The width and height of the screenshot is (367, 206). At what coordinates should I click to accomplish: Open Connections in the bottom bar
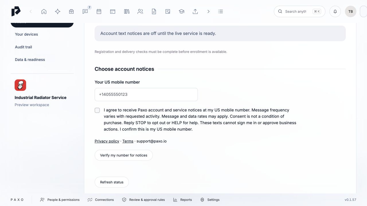pyautogui.click(x=101, y=200)
